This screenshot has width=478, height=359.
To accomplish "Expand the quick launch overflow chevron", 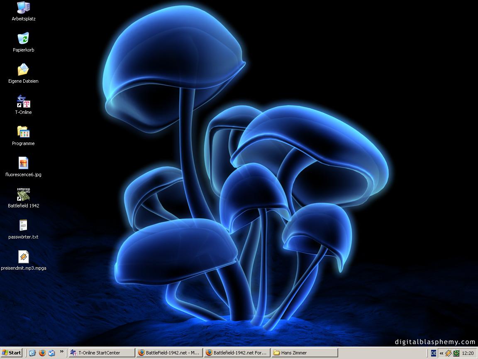I will 62,352.
